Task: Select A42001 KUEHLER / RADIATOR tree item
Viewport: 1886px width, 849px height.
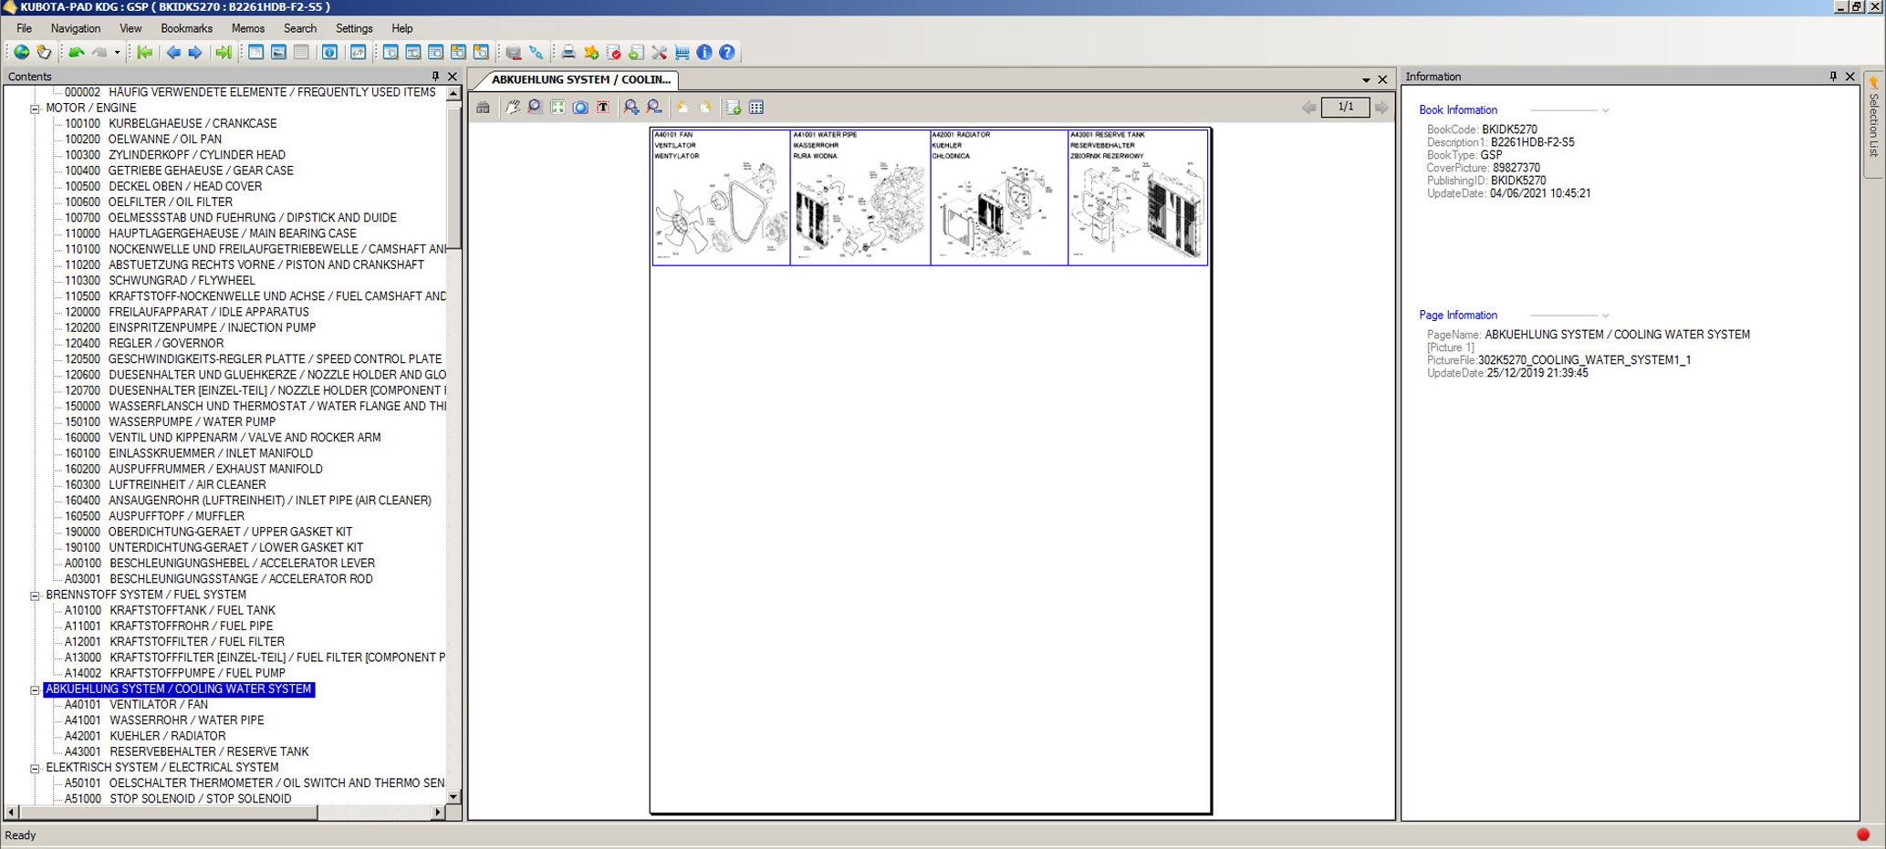Action: pyautogui.click(x=167, y=736)
